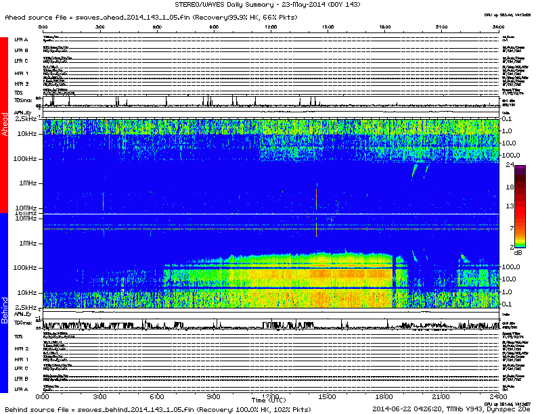The height and width of the screenshot is (414, 536).
Task: Click the 10kHz label on Behind spectrogram
Action: click(27, 292)
